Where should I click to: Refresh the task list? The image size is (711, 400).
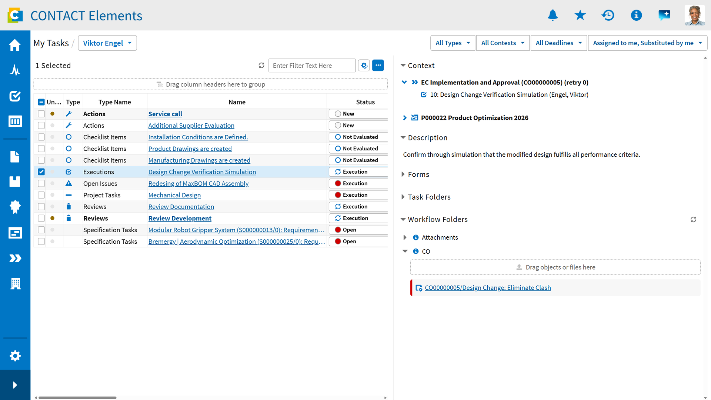click(x=261, y=66)
